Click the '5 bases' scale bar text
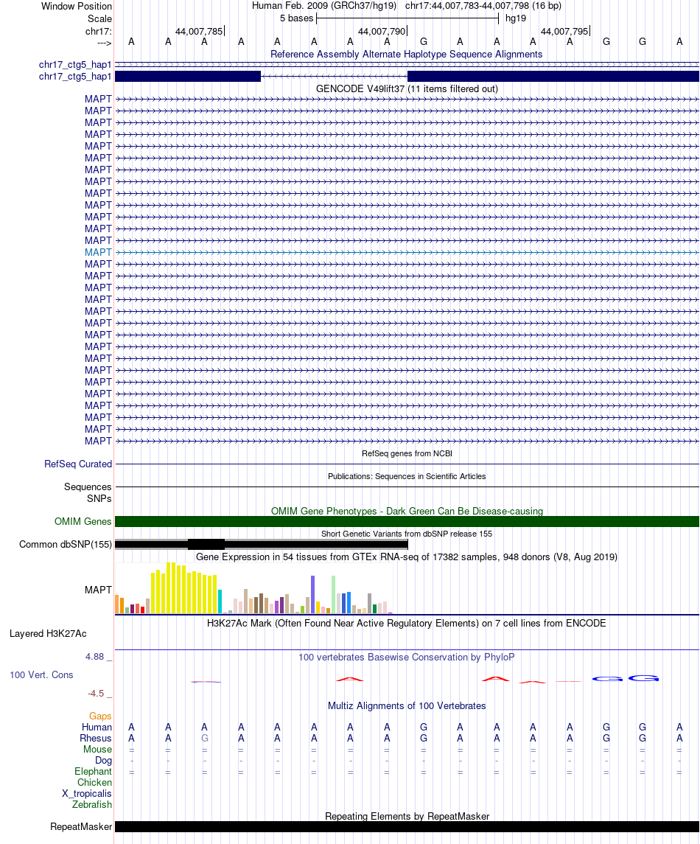The image size is (700, 844). click(x=296, y=18)
